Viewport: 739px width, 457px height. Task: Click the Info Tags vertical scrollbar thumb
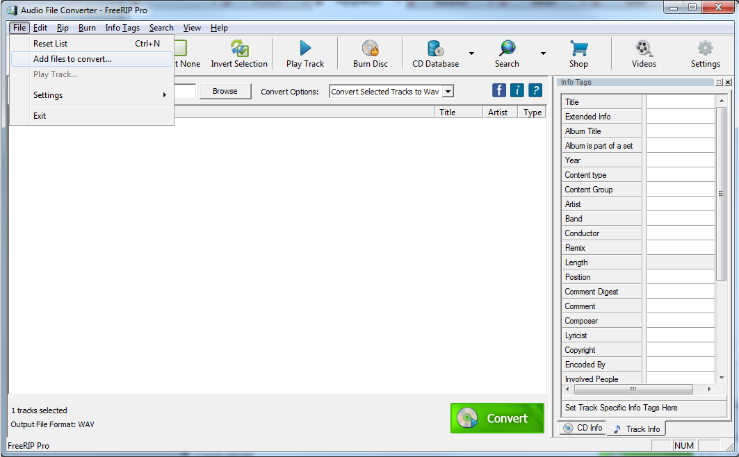721,194
